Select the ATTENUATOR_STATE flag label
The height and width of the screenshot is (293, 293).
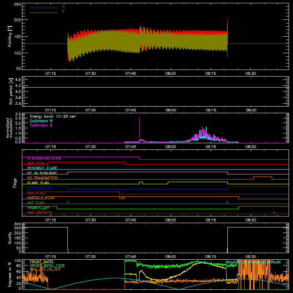click(x=44, y=159)
